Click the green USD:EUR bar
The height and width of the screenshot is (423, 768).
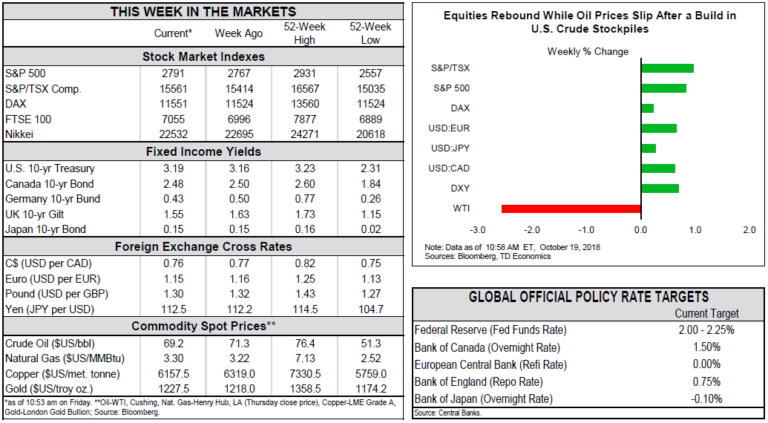tap(658, 128)
